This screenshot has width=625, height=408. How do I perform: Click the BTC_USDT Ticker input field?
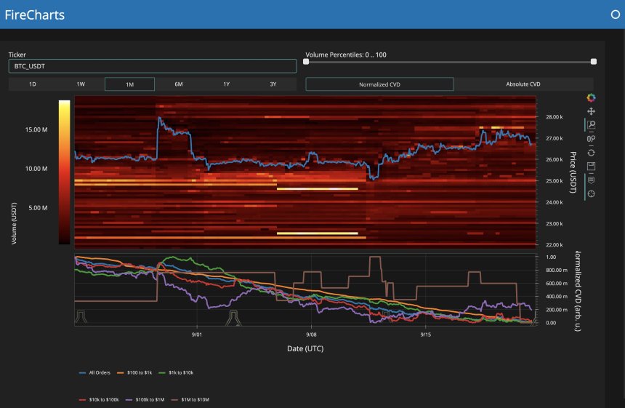point(153,66)
